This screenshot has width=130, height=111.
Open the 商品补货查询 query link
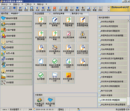click(x=112, y=95)
